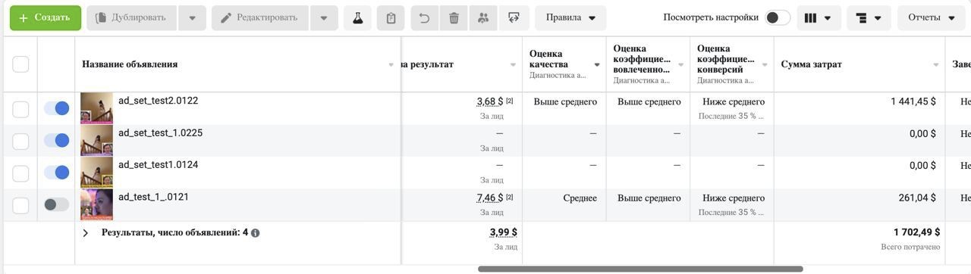Click the clipboard icon in the toolbar
The height and width of the screenshot is (274, 971).
click(x=391, y=17)
